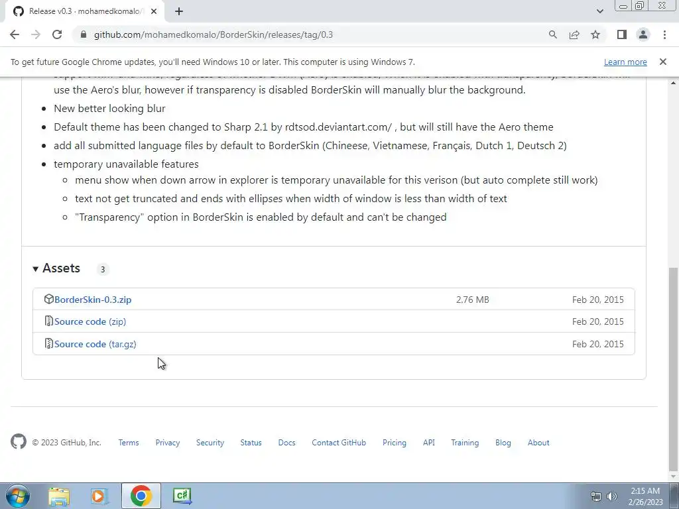
Task: Click zip file icon beside Source code (zip)
Action: point(48,321)
